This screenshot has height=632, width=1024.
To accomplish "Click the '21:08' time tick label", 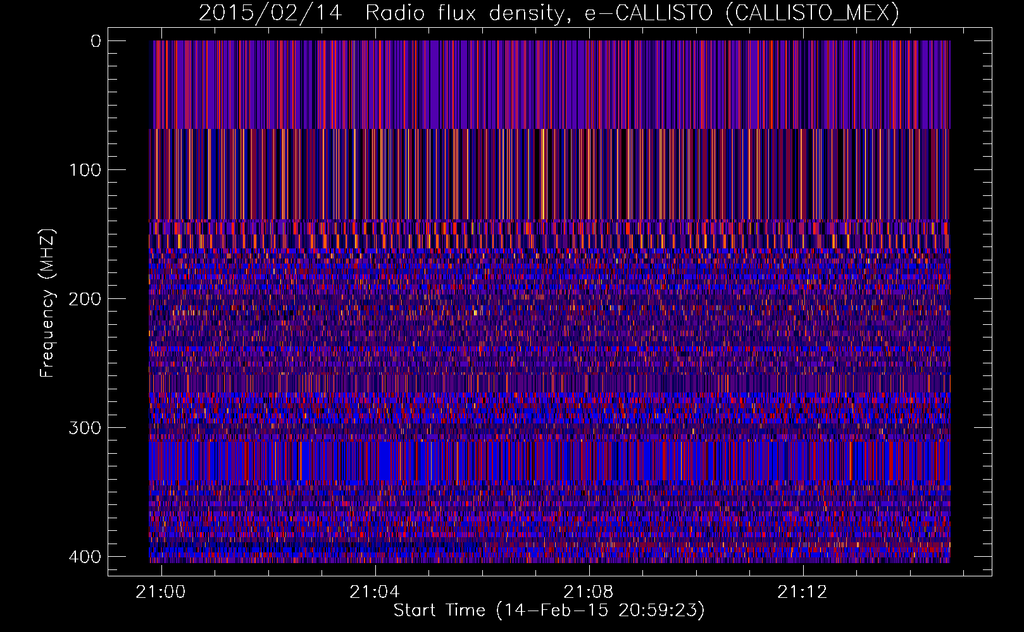I will (x=589, y=592).
